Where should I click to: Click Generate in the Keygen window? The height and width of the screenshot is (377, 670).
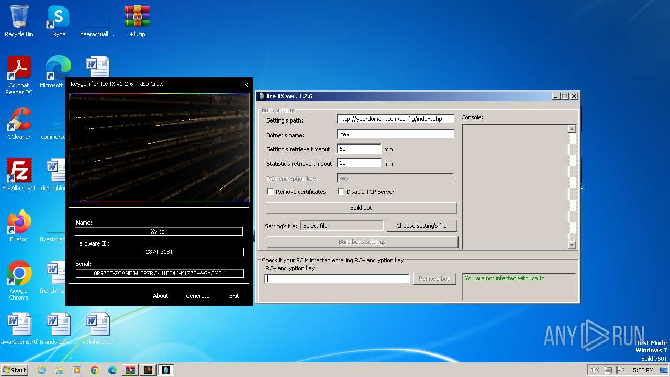pyautogui.click(x=198, y=296)
